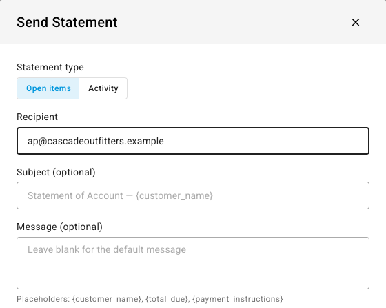Click into the Message (optional) textarea
This screenshot has width=386, height=308.
pyautogui.click(x=193, y=263)
